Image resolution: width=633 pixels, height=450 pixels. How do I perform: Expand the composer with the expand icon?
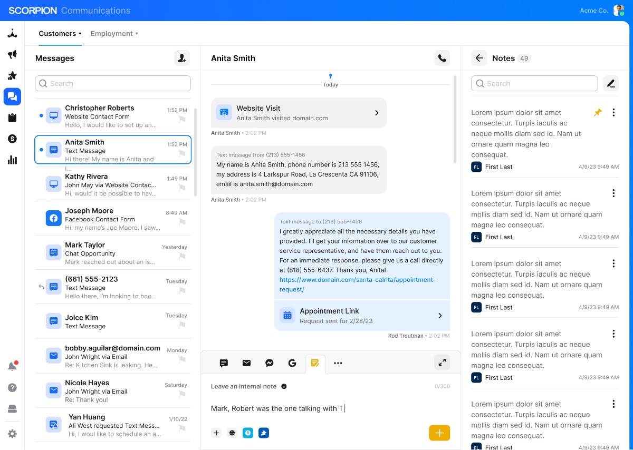[x=442, y=363]
